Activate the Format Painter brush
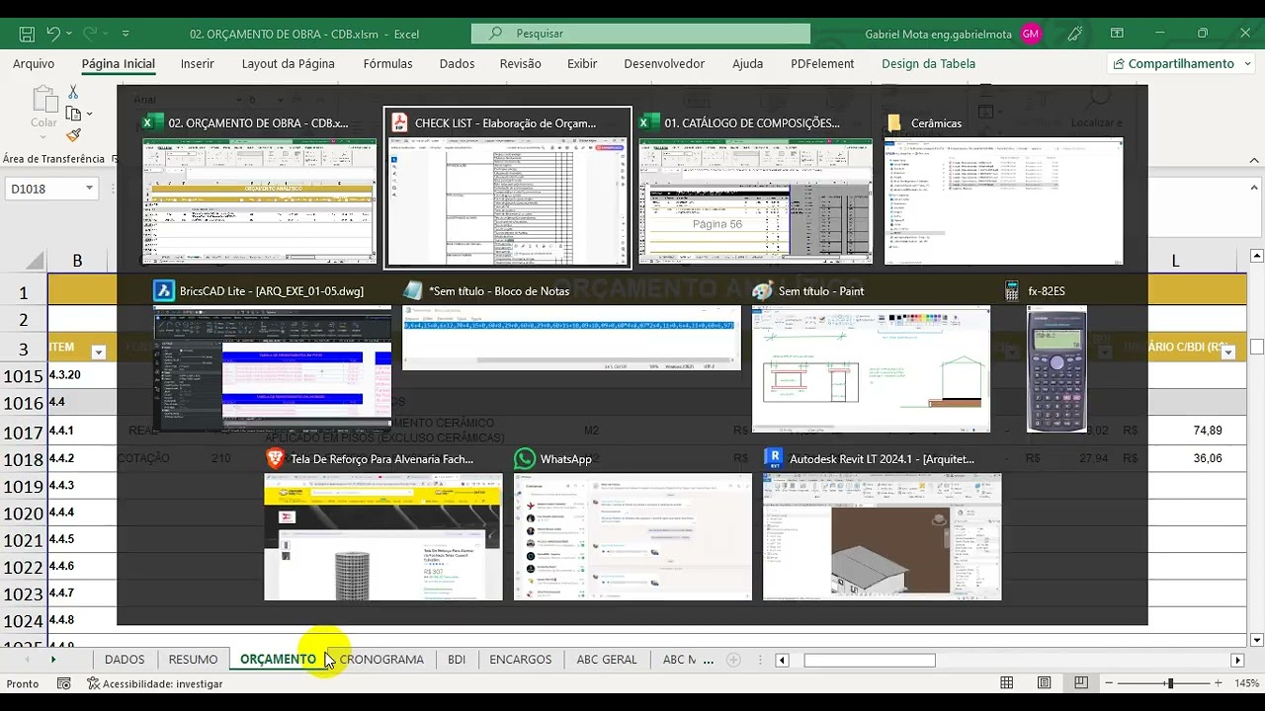Screen dimensions: 1265x711 [73, 135]
